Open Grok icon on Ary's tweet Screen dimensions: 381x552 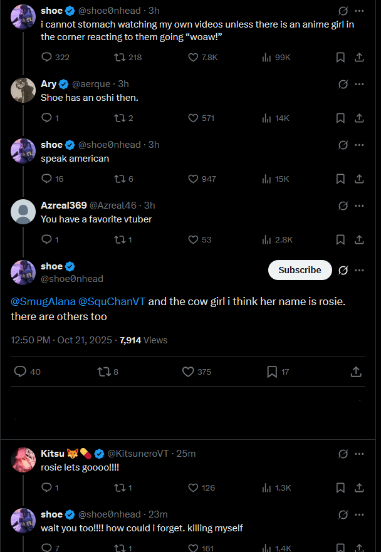[x=343, y=84]
